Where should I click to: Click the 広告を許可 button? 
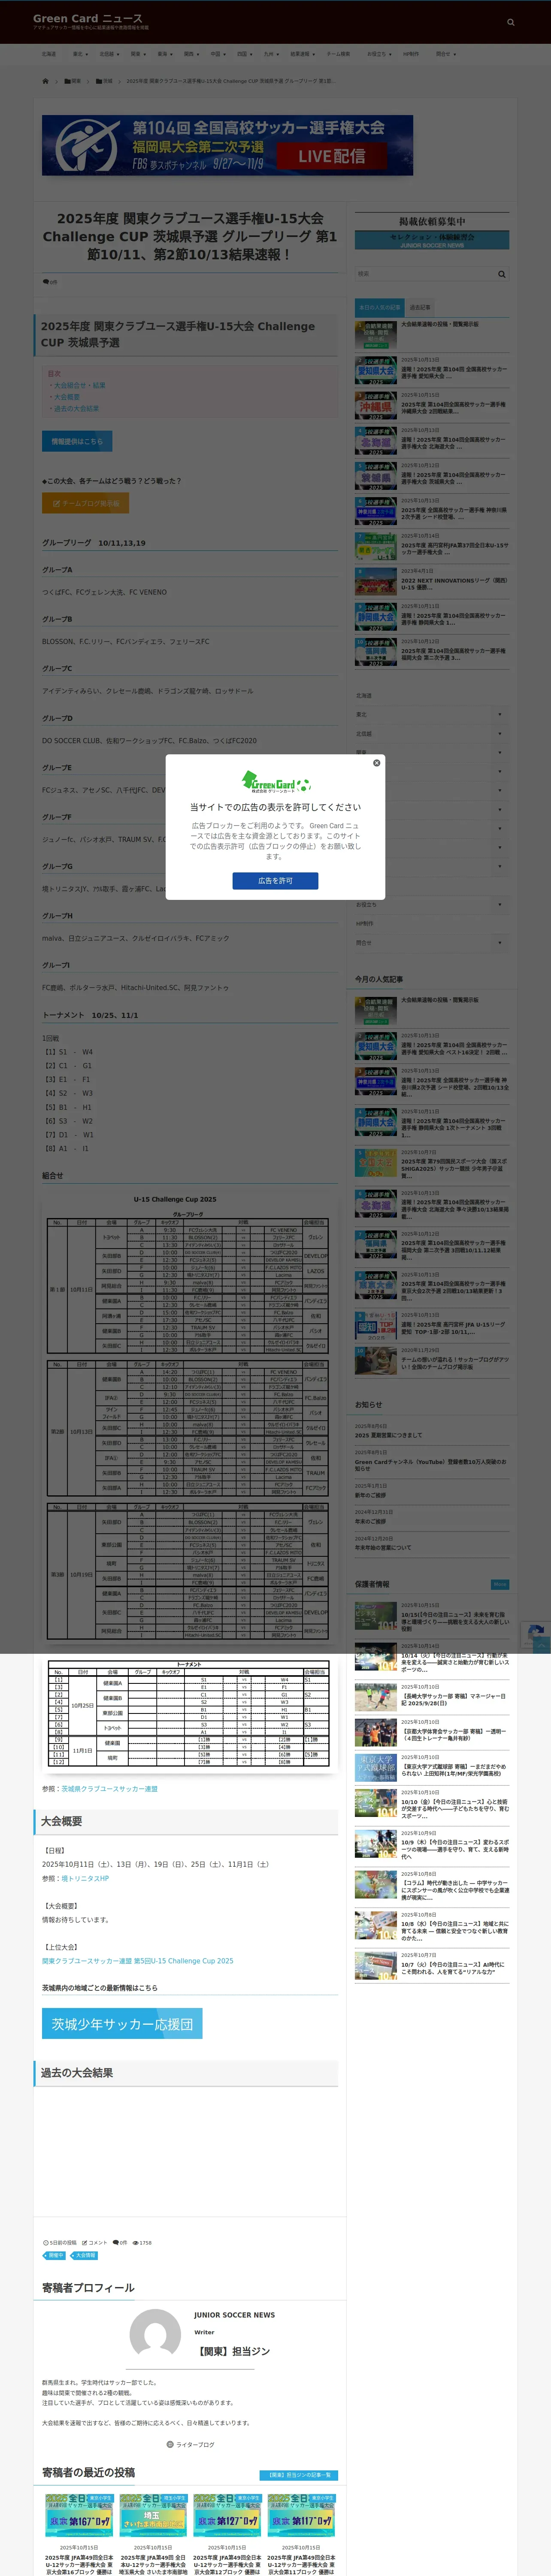[275, 881]
